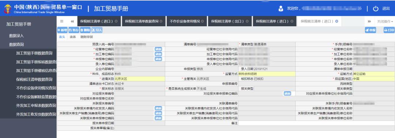
Task: Expand 数据录入 in the sidebar
Action: [16, 36]
